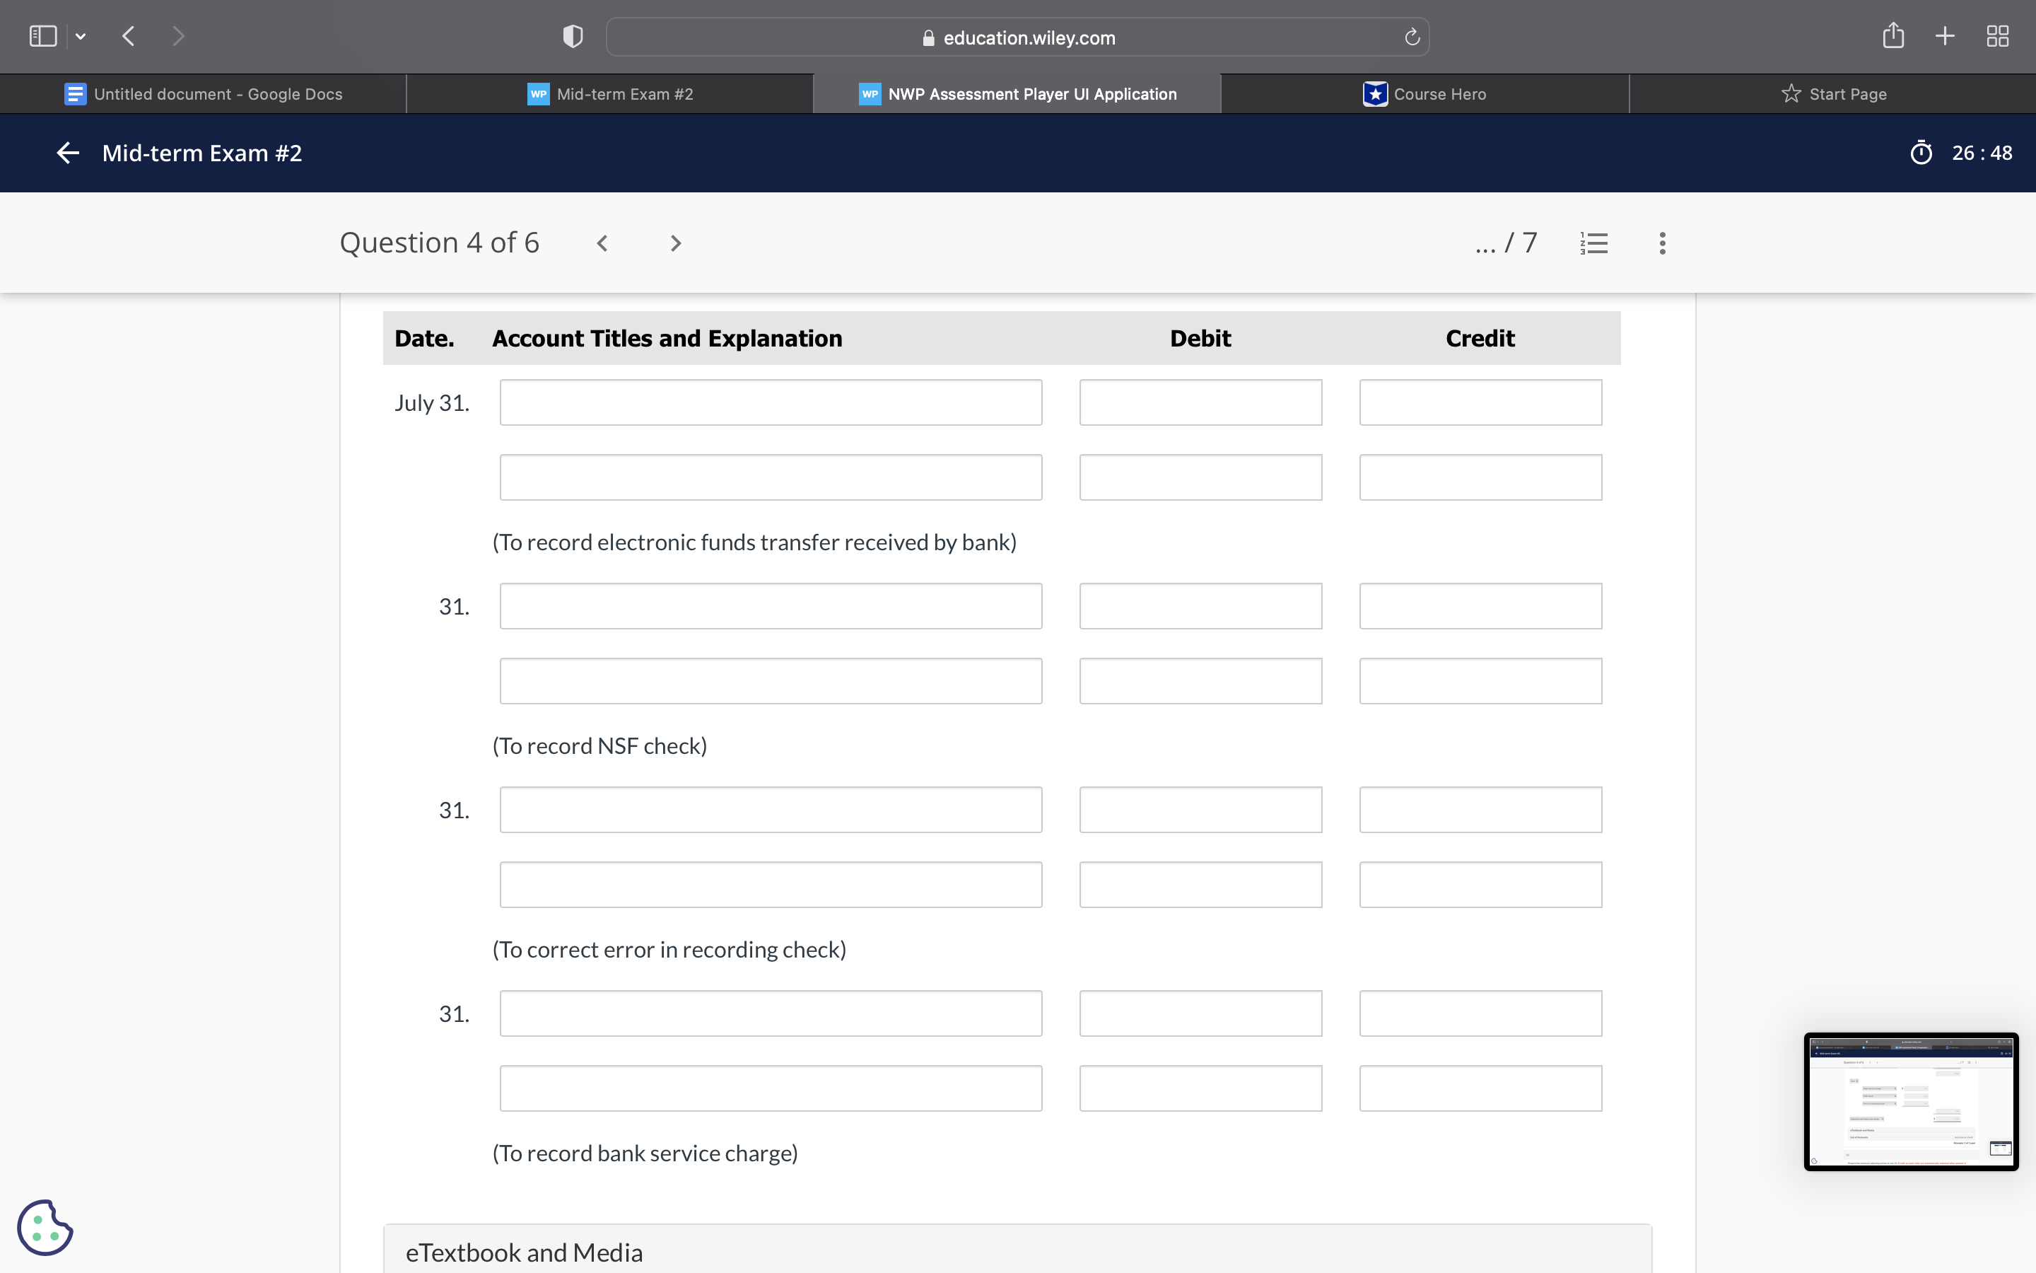
Task: Show the tab overview grid icon
Action: click(1997, 36)
